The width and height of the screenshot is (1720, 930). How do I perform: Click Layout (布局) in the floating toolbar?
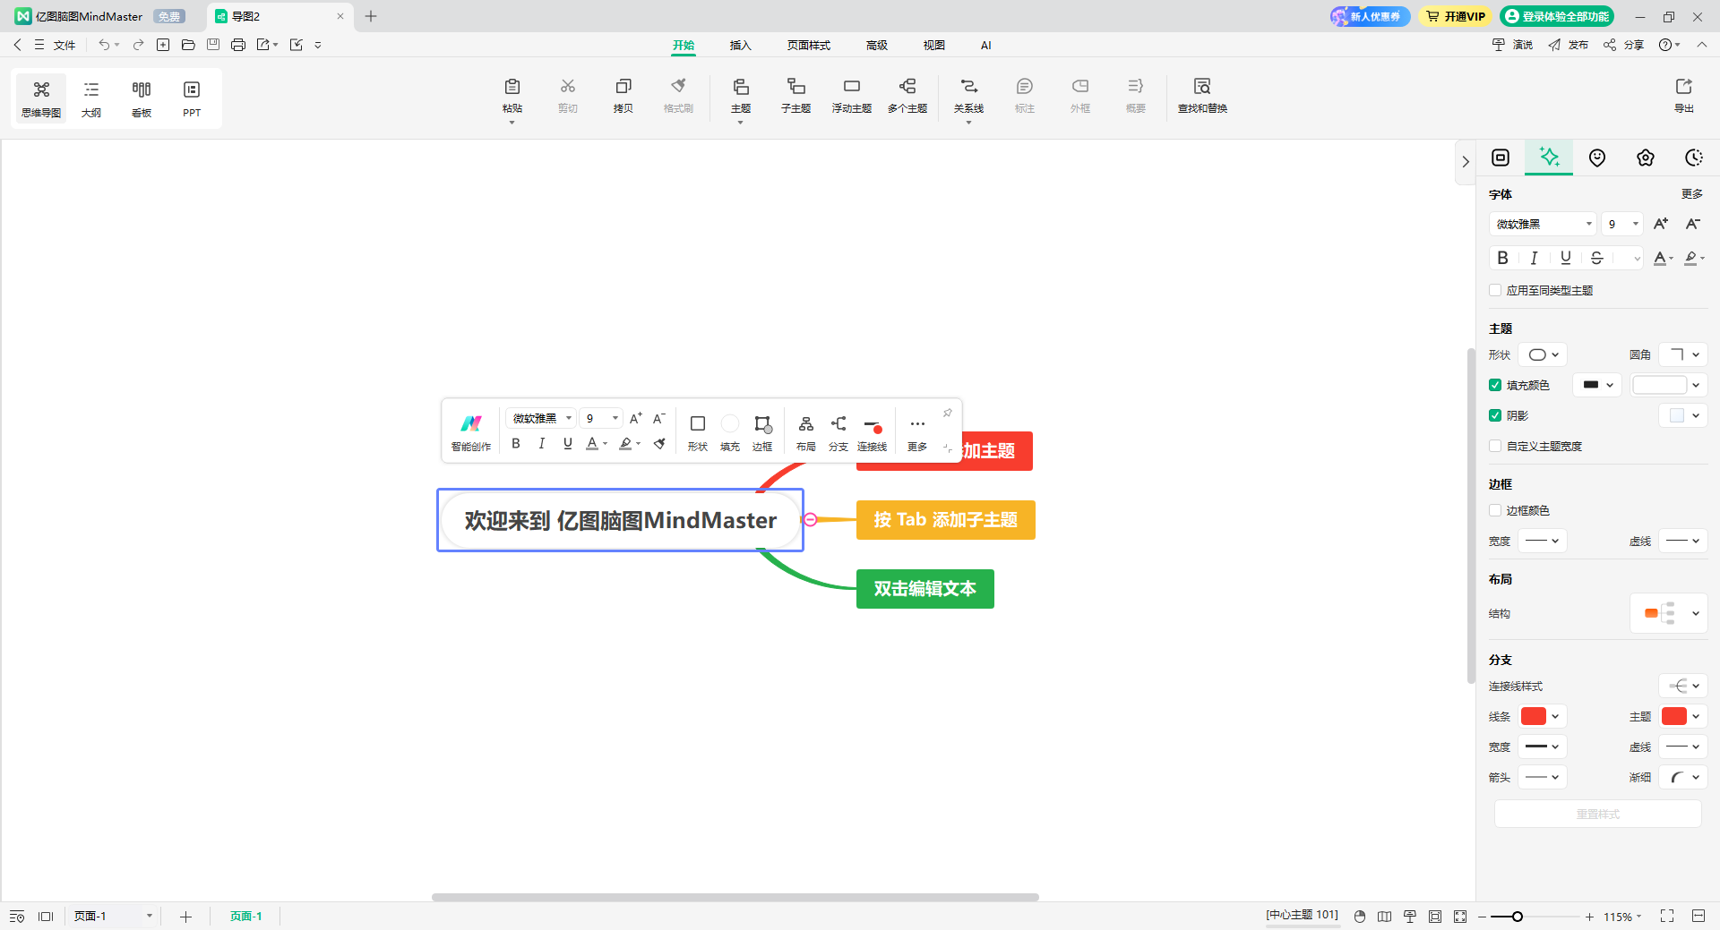tap(806, 431)
